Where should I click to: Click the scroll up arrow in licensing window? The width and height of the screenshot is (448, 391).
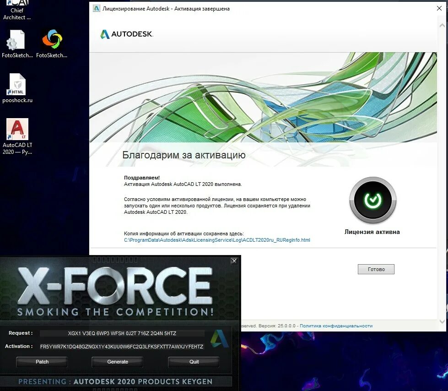coord(442,26)
